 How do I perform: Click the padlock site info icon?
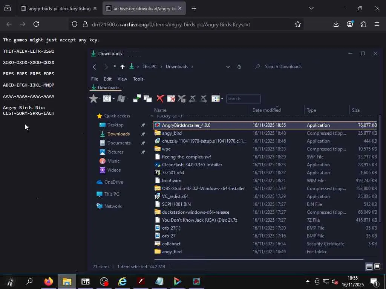point(85,24)
